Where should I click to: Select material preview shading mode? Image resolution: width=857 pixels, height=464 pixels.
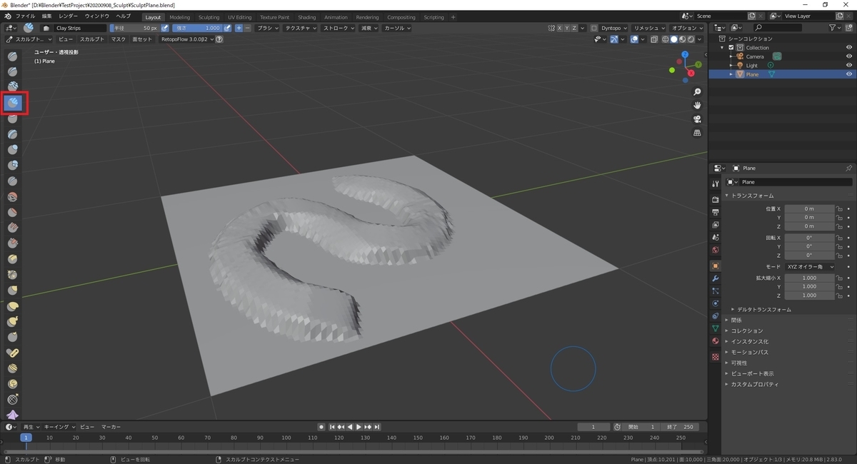tap(682, 39)
